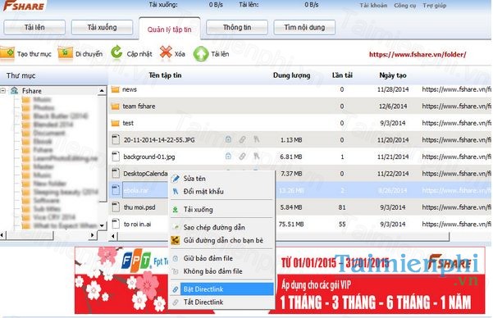Switch to the Tải xuống tab

click(102, 27)
